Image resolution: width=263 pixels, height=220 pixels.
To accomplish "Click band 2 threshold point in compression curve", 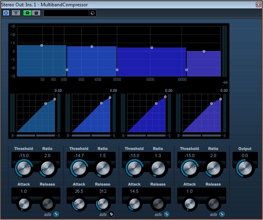I will tap(101, 103).
